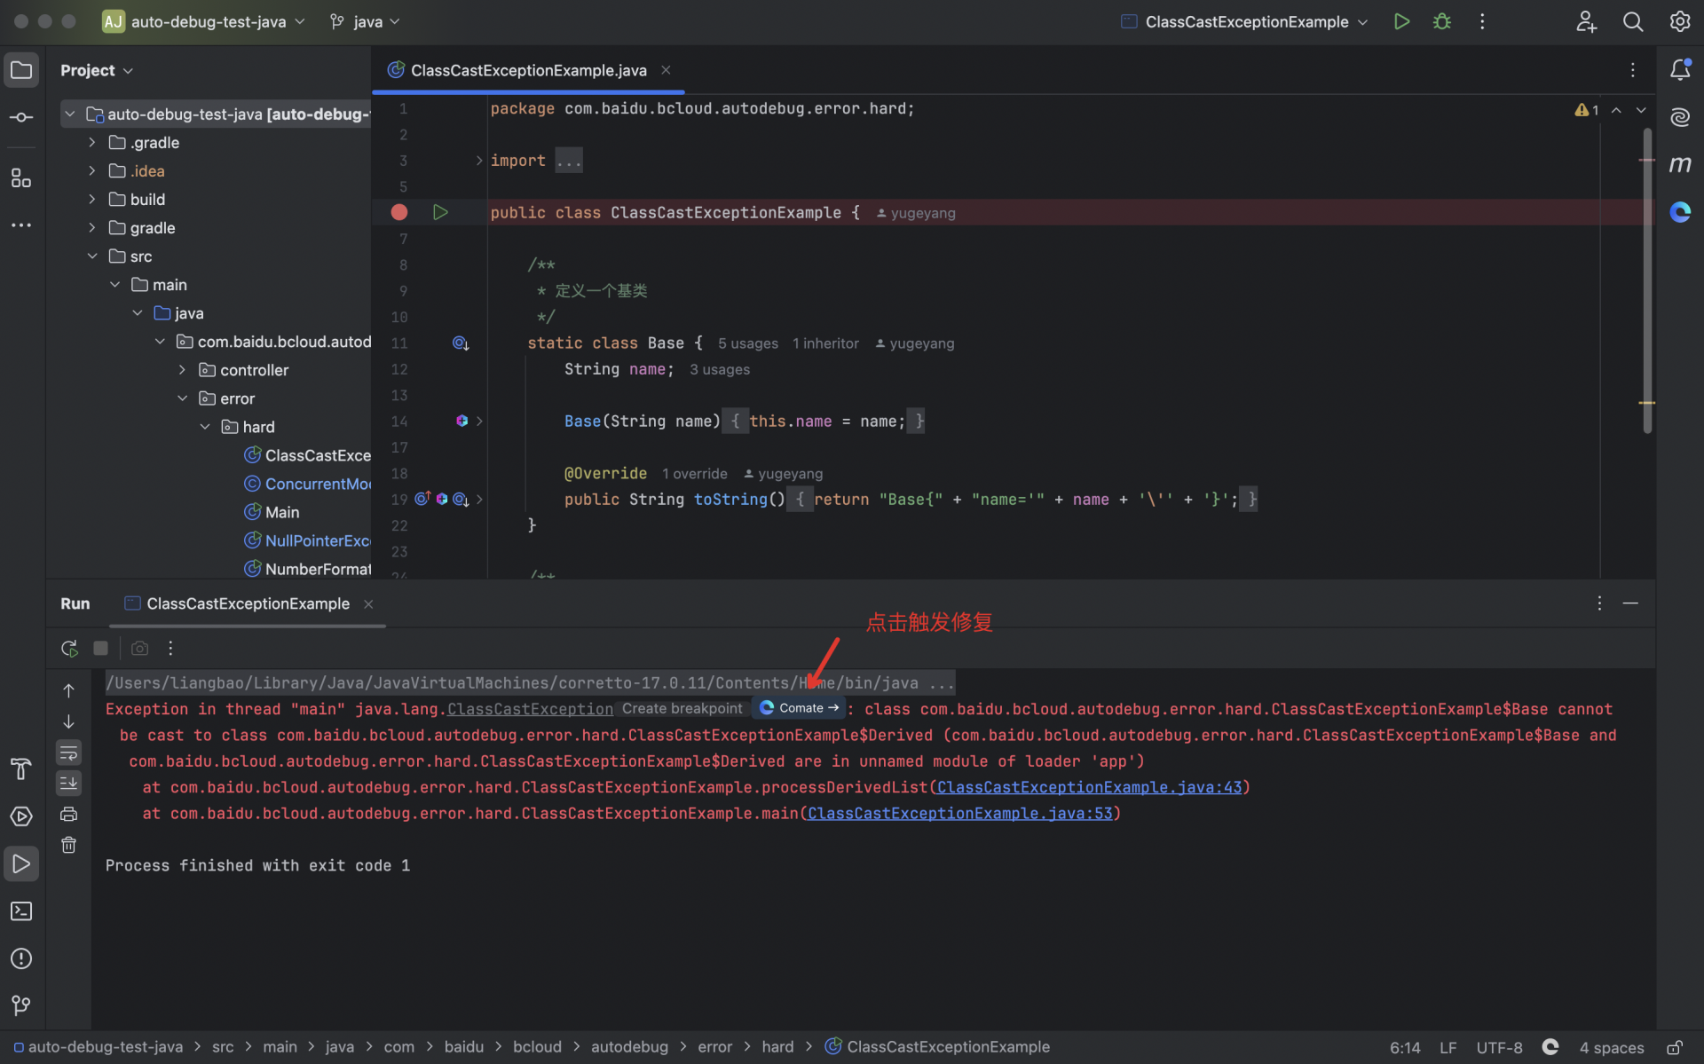
Task: Open the AI Assistant spiral icon
Action: (x=1680, y=117)
